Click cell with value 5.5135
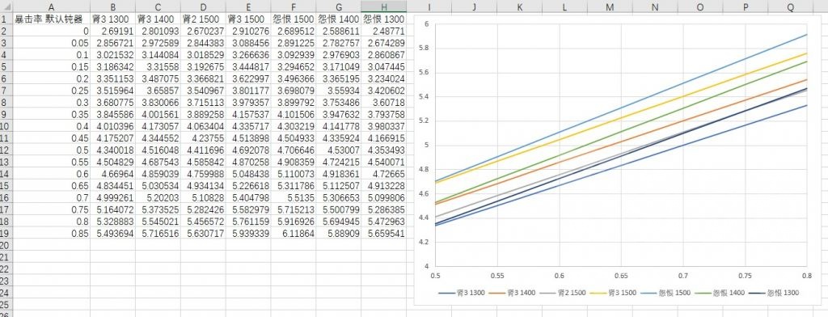 point(294,197)
